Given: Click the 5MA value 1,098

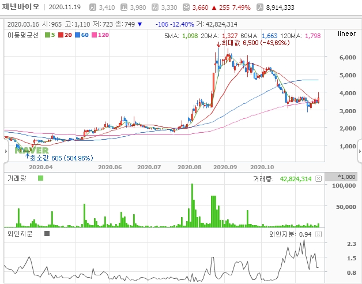Looking at the screenshot, I should click(190, 36).
